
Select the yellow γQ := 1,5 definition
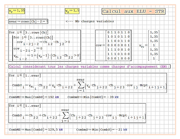click(x=72, y=11)
